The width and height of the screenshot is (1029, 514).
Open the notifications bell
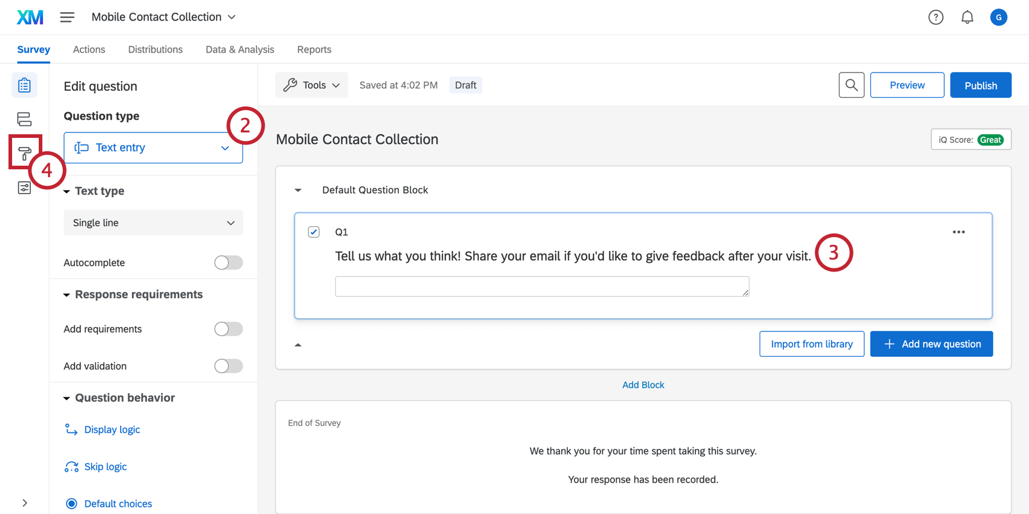967,18
